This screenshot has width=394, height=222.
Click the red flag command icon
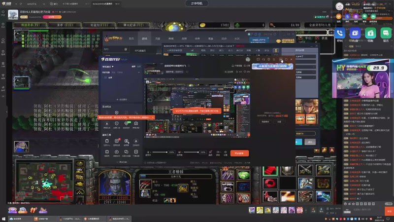click(270, 171)
